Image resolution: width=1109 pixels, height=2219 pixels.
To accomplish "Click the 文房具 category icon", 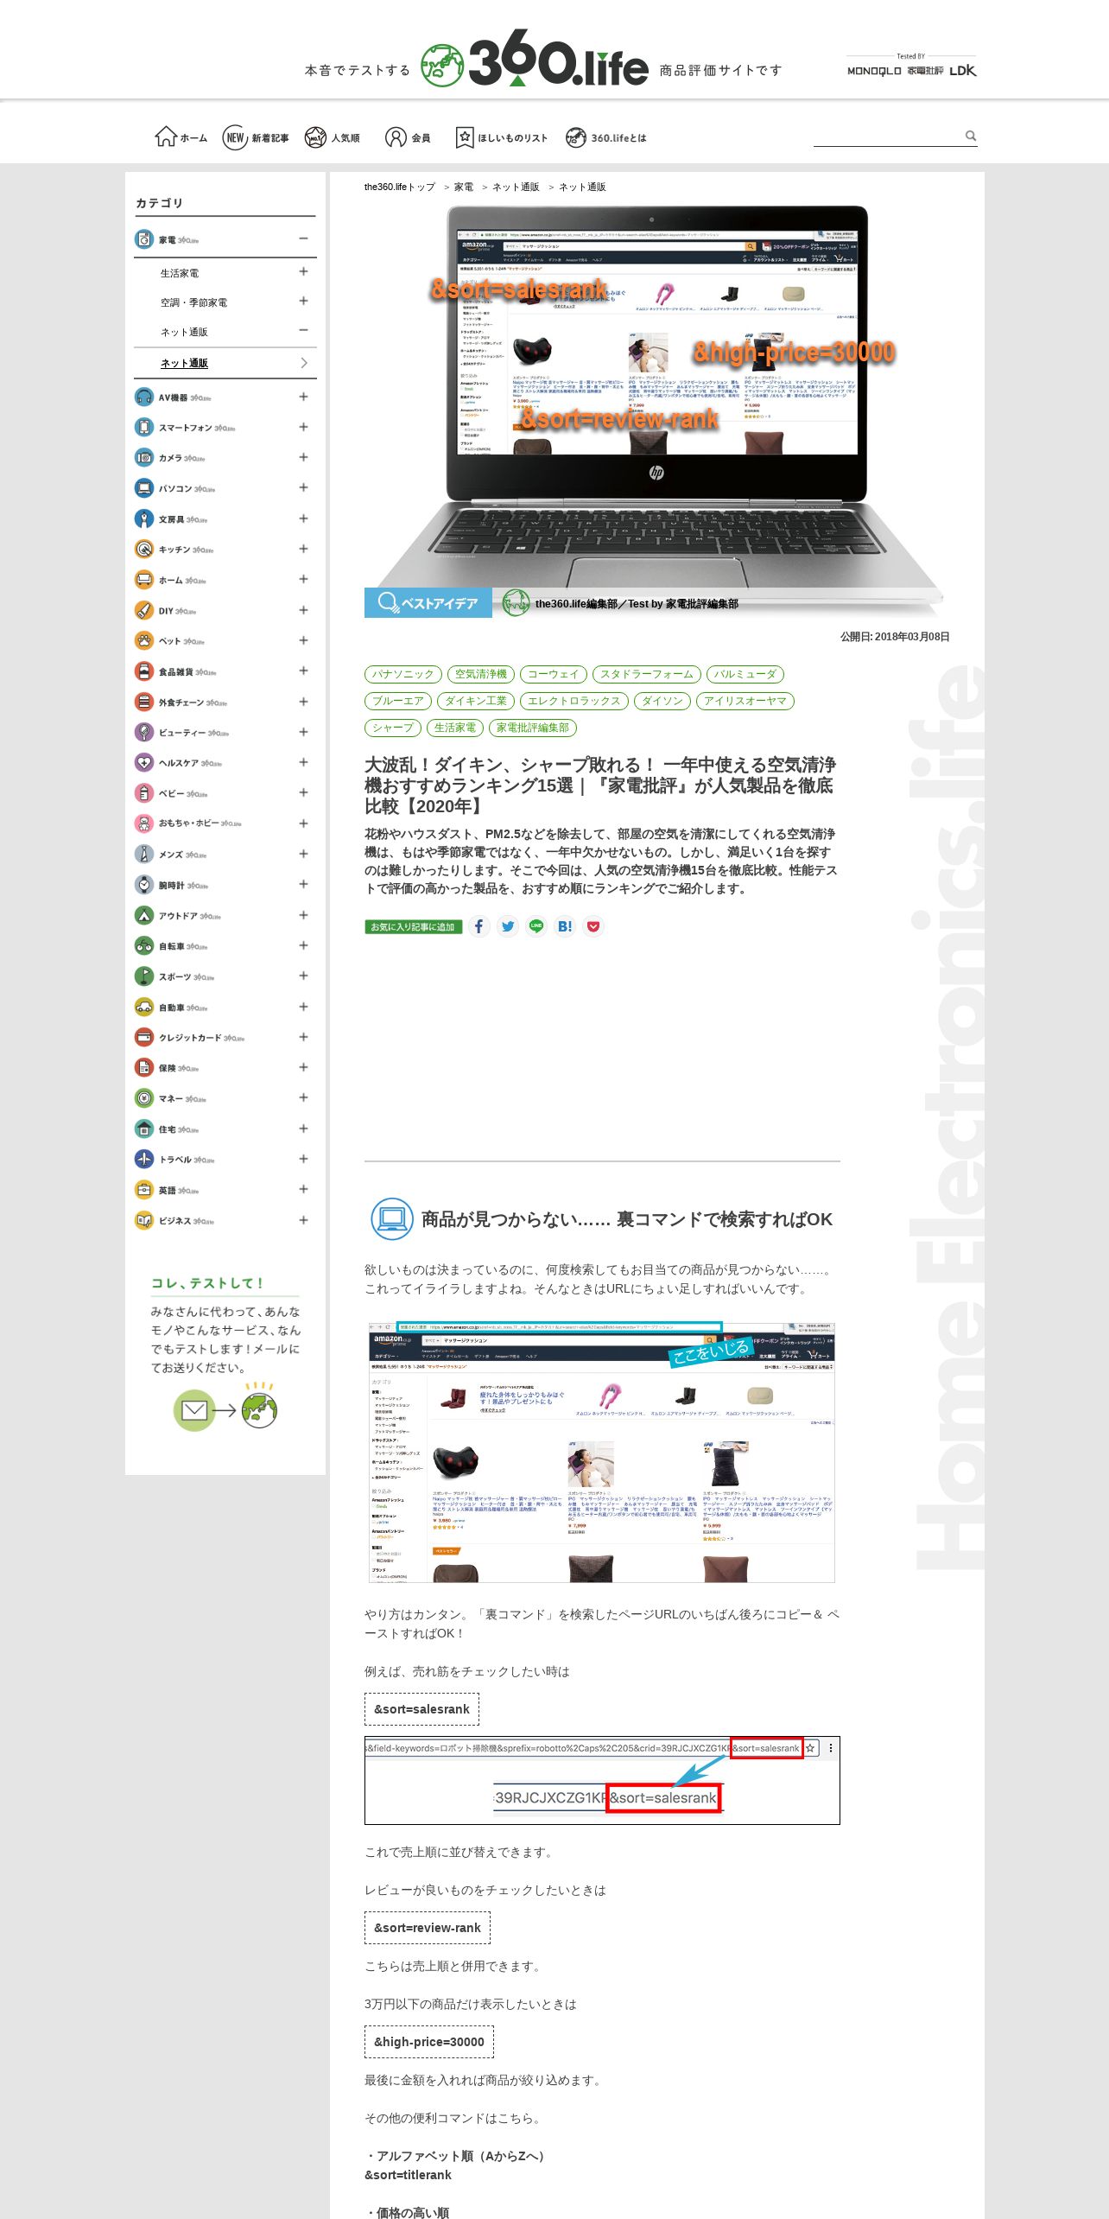I will click(x=144, y=518).
